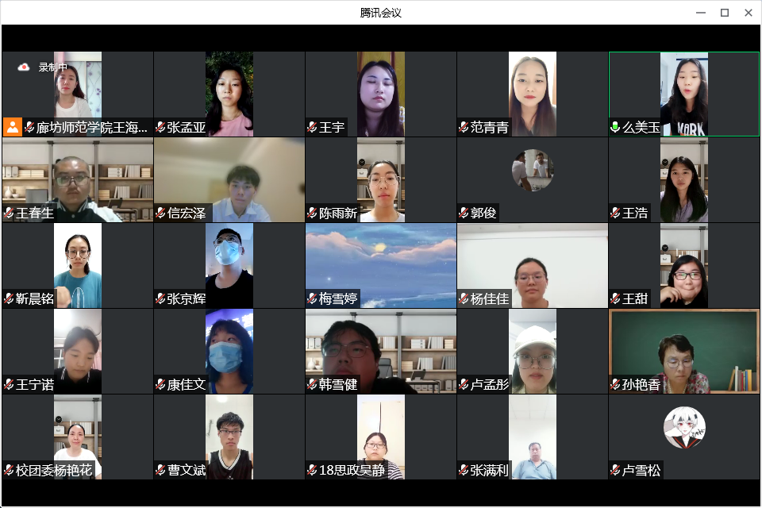This screenshot has height=508, width=762.
Task: Click muted mic icon next to 梅雪婷
Action: pos(312,298)
